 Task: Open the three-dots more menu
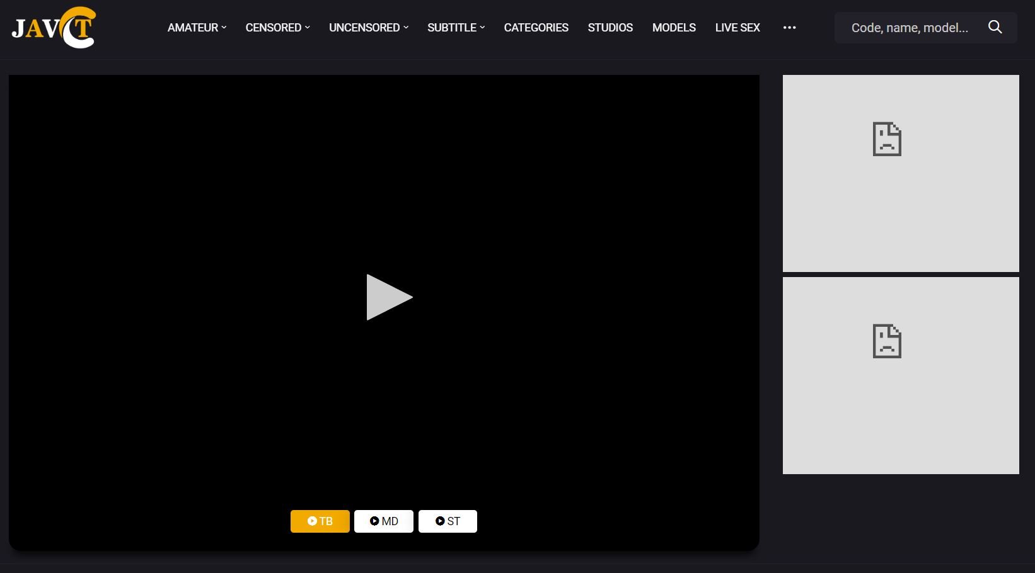[789, 28]
